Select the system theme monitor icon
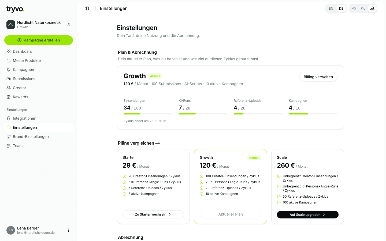Screen dimensions: 386x241 (x=372, y=9)
